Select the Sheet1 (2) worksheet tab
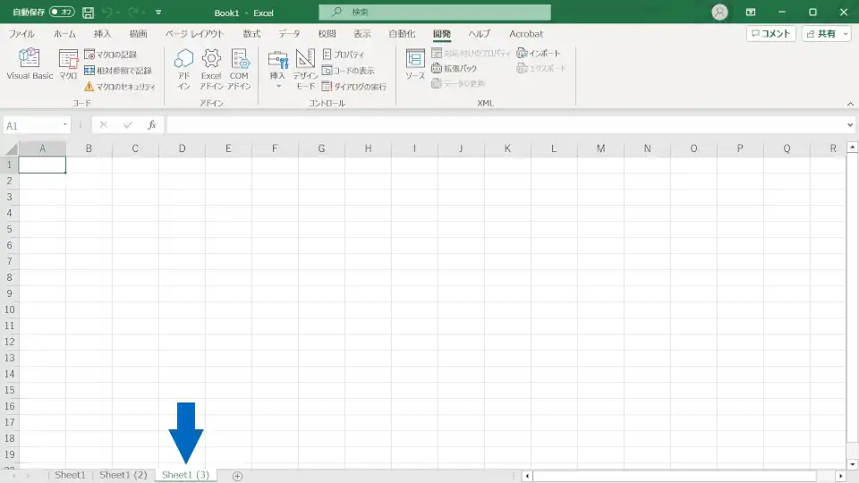Screen dimensions: 859x483 (123, 475)
